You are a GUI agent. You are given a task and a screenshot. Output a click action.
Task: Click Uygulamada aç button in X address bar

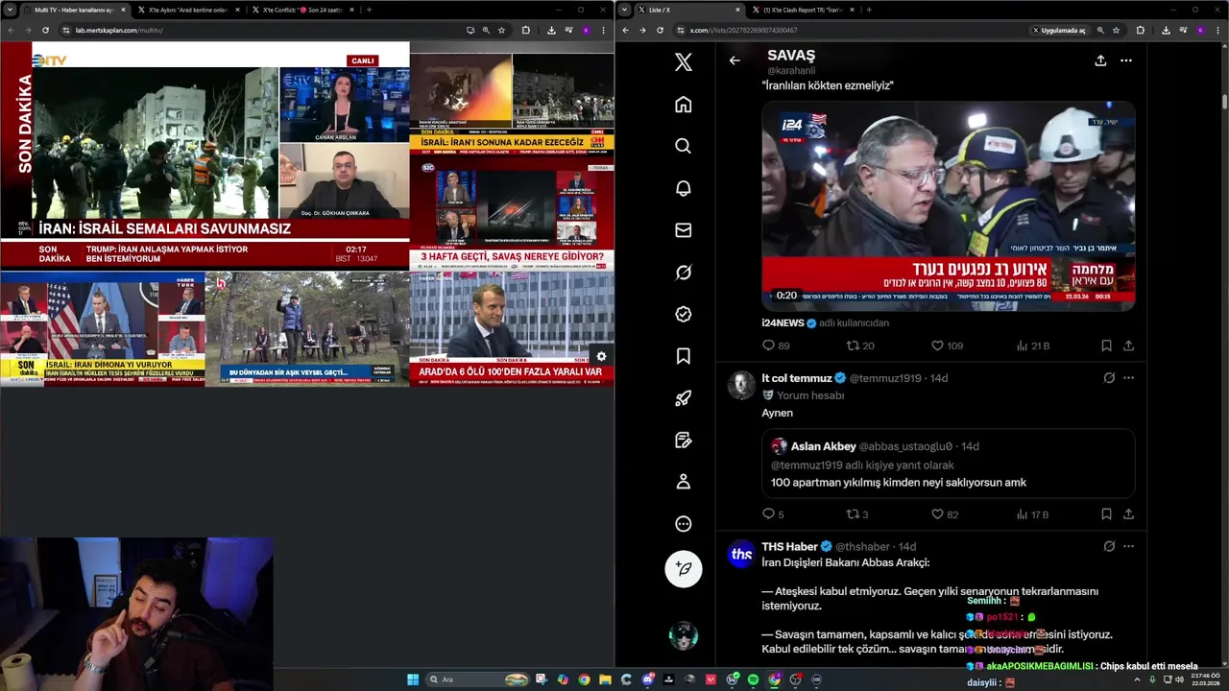(x=1059, y=30)
